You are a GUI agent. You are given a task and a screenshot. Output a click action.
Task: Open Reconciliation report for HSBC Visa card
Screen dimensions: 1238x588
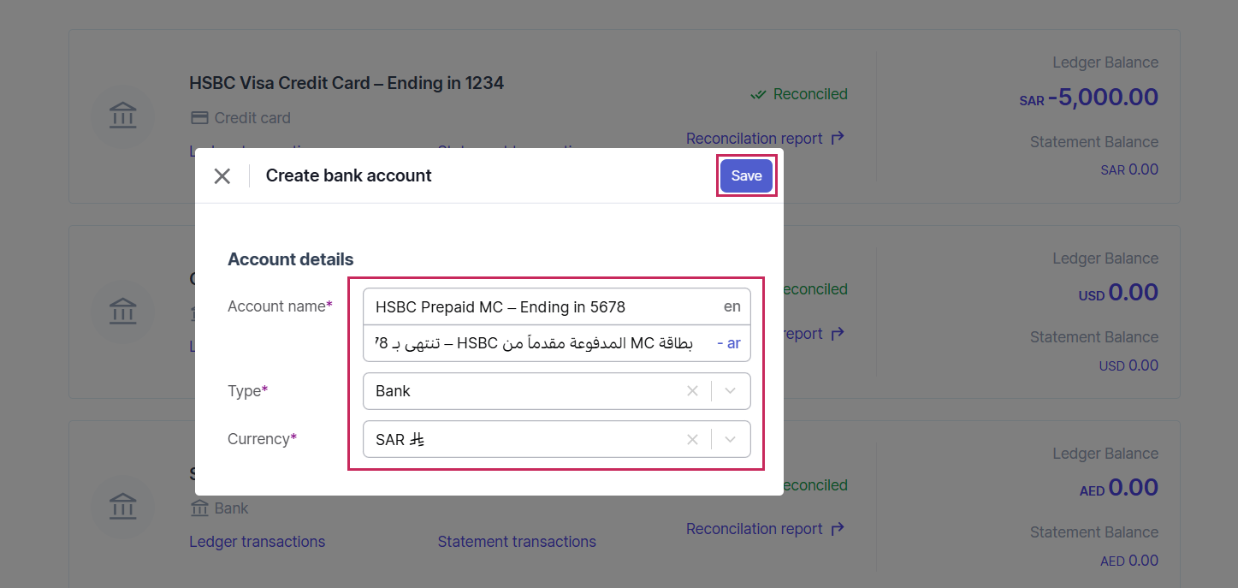click(x=765, y=139)
